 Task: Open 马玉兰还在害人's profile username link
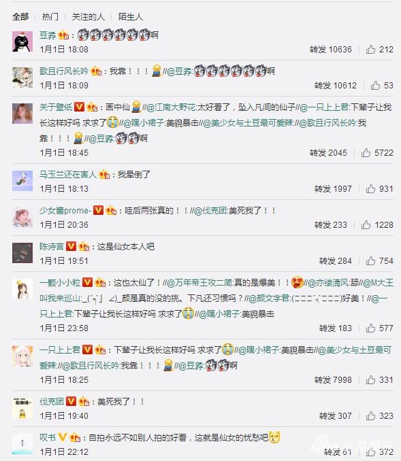[68, 175]
